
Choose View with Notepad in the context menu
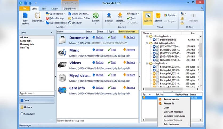(173, 112)
